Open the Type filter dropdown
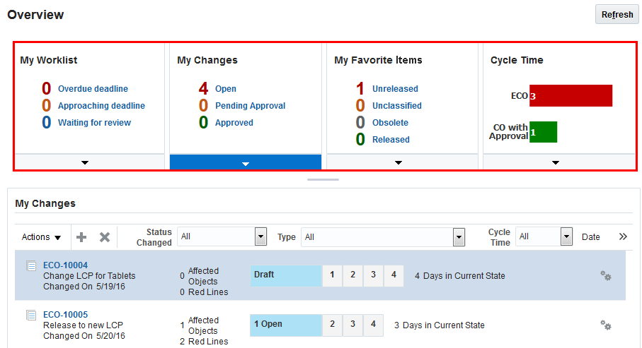Image resolution: width=642 pixels, height=348 pixels. (x=459, y=236)
